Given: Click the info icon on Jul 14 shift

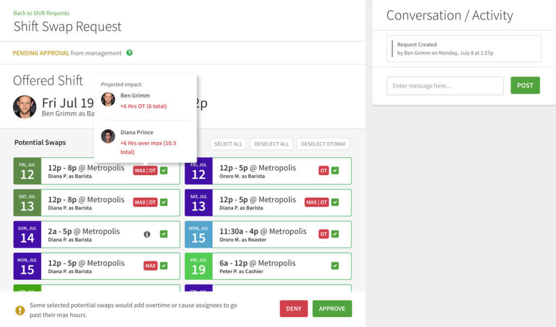Looking at the screenshot, I should (x=147, y=234).
